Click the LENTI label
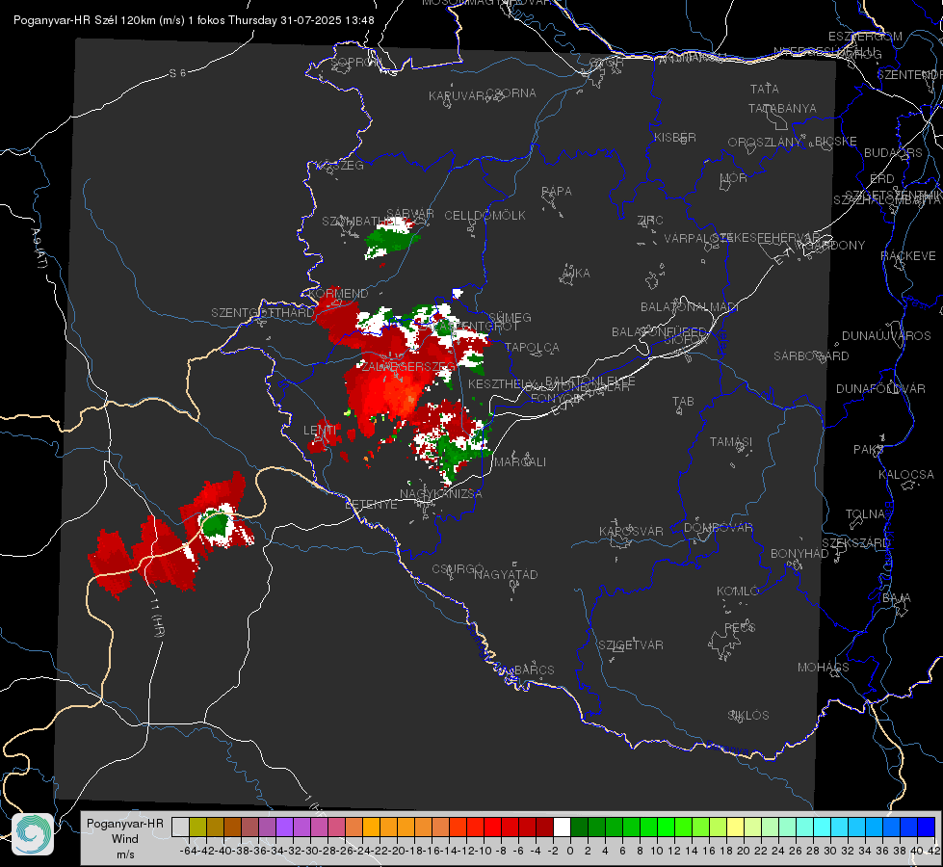This screenshot has height=867, width=943. click(320, 431)
